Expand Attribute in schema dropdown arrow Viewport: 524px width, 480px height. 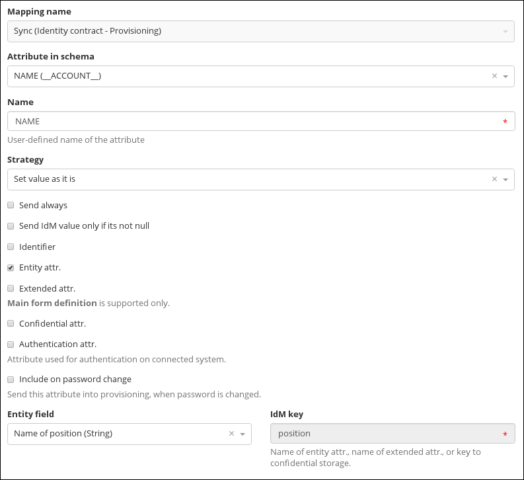coord(505,77)
